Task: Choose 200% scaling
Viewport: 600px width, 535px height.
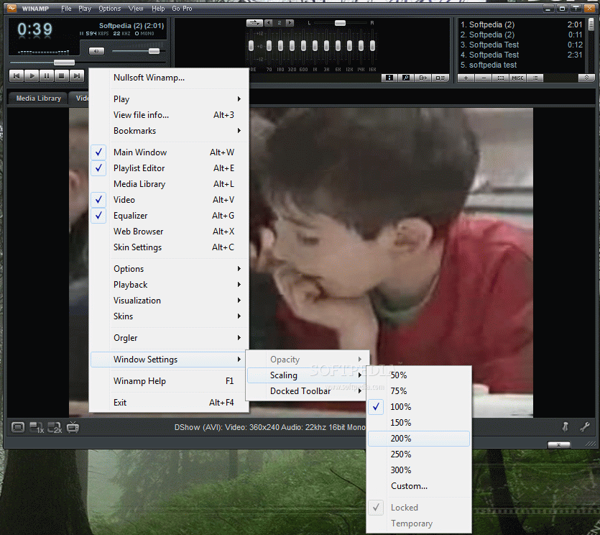Action: pos(419,438)
